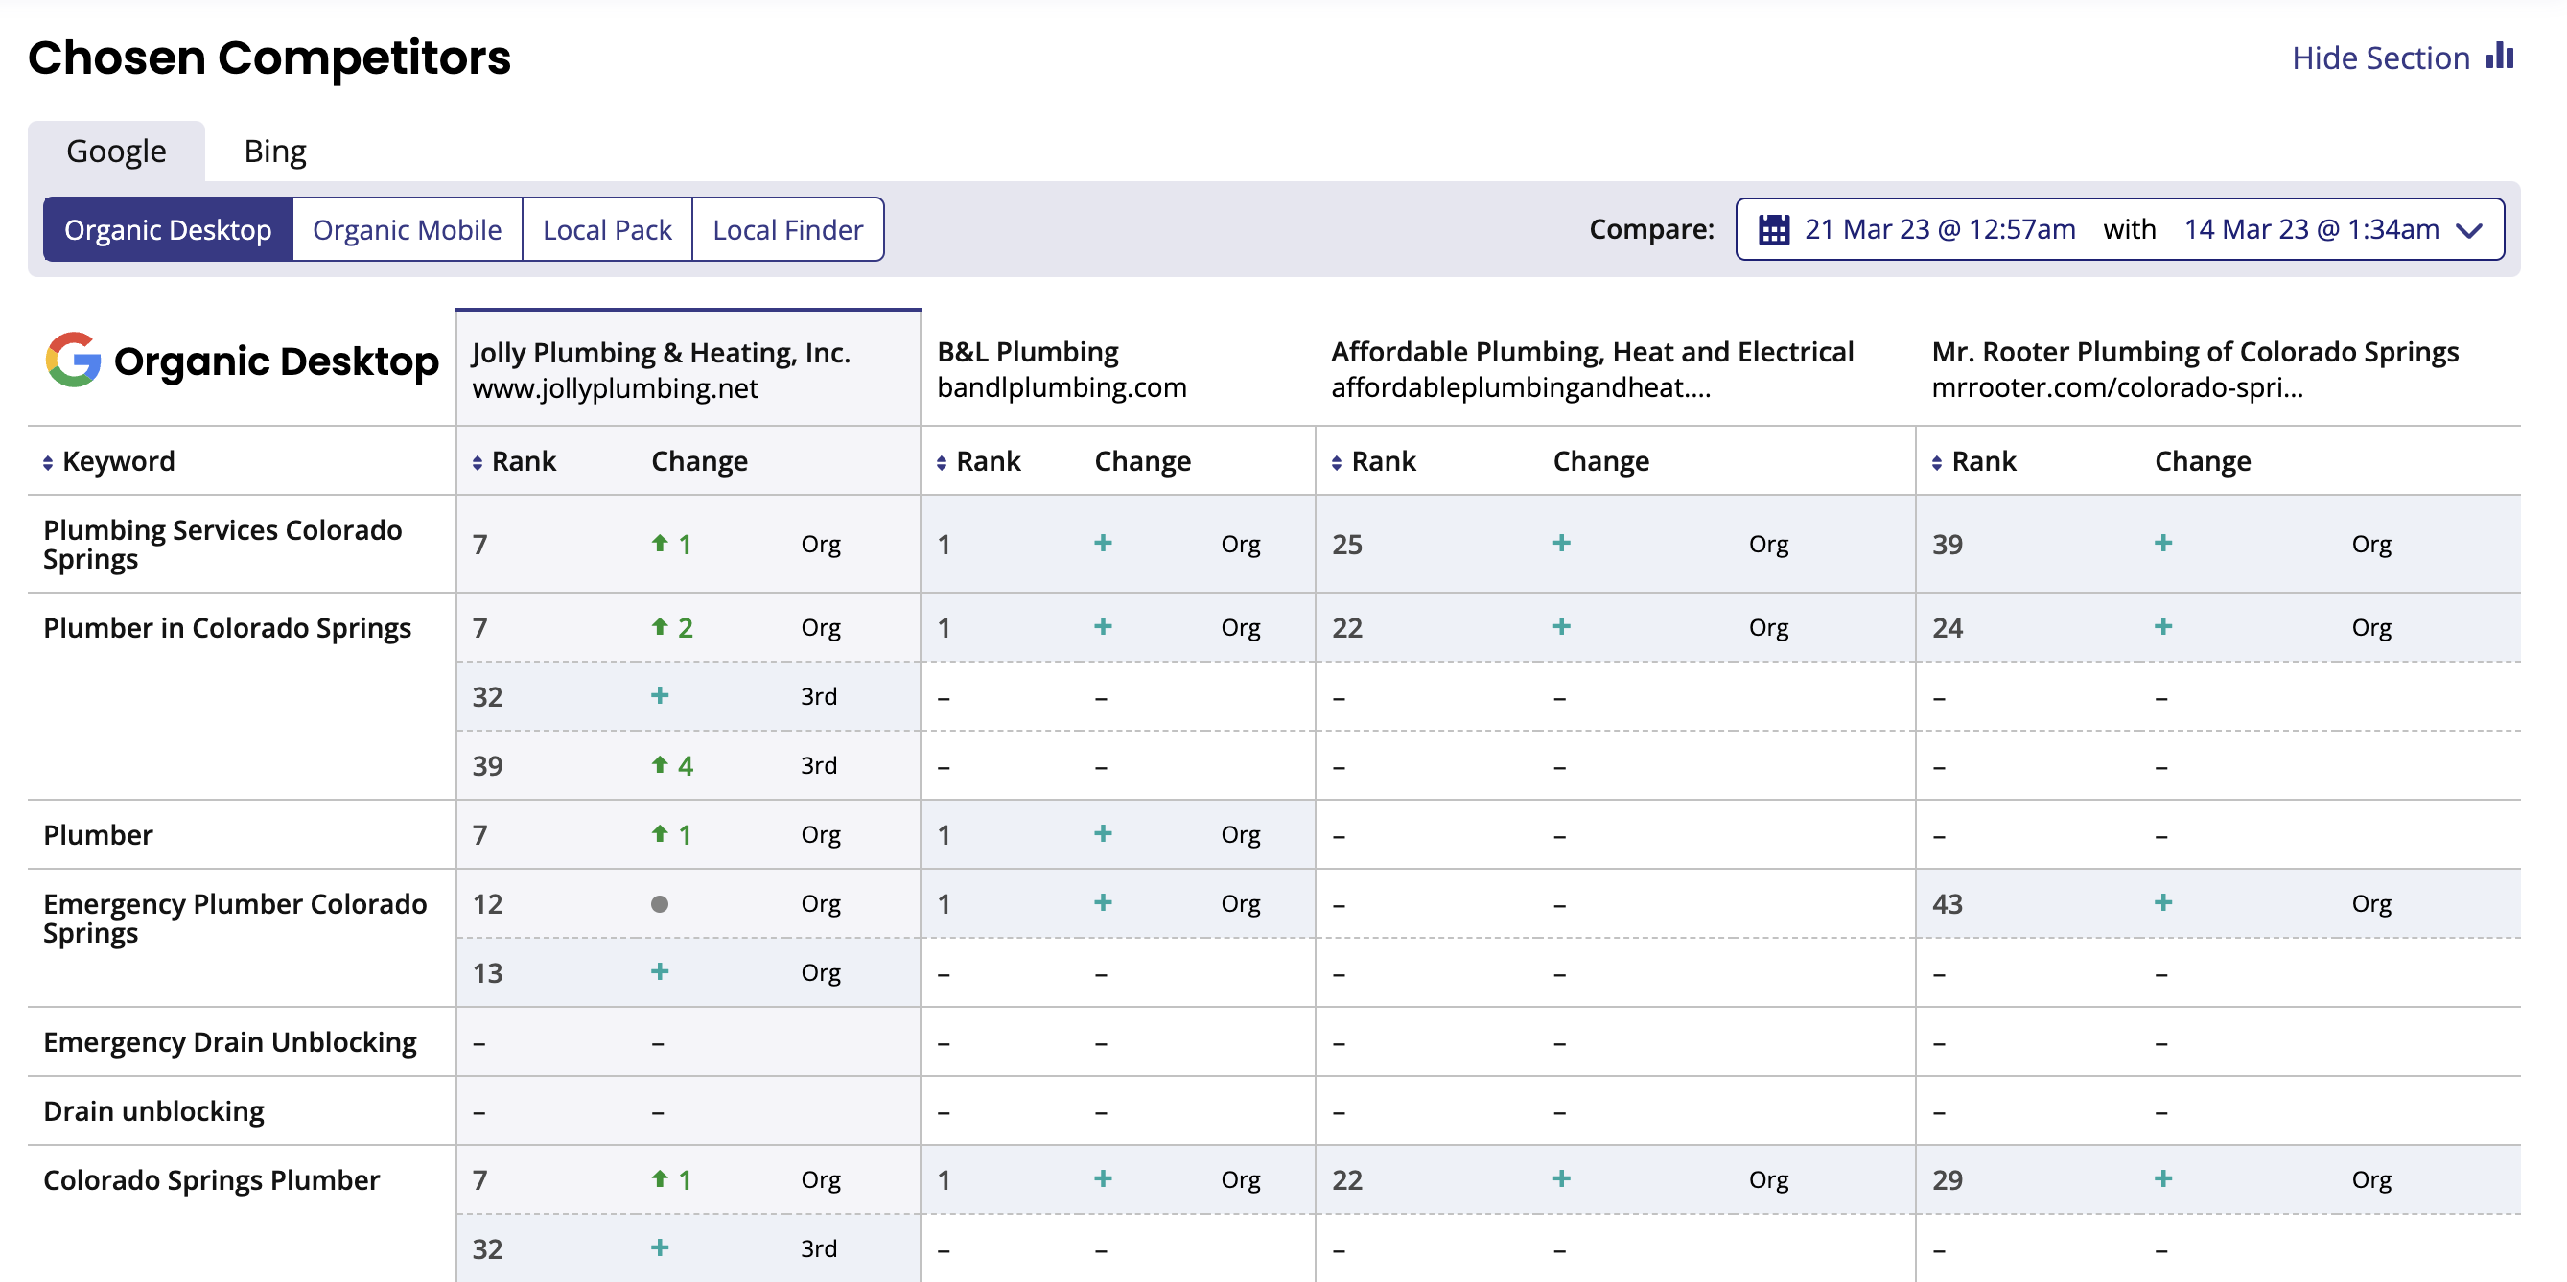
Task: Select the Local Pack view
Action: click(607, 230)
